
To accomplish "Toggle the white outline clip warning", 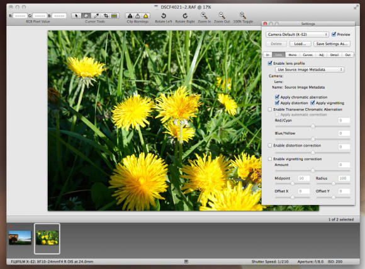I will click(138, 16).
